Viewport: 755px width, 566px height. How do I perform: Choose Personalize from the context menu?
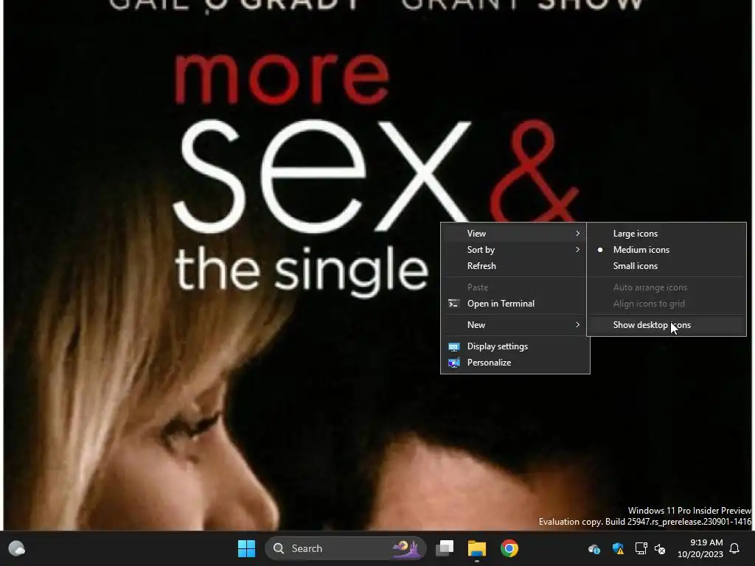coord(515,363)
